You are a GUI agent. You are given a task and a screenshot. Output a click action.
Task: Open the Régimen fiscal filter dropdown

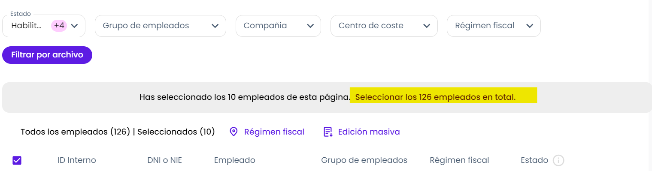[x=494, y=26]
